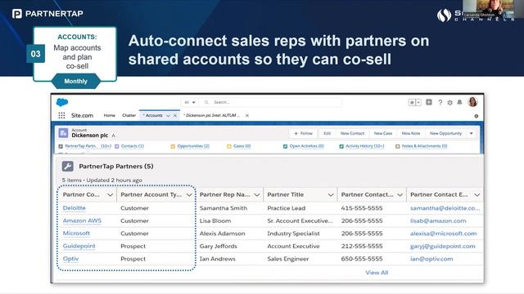Click the small gear icon below the avatar
Viewport: 524px width, 294px height.
click(477, 116)
